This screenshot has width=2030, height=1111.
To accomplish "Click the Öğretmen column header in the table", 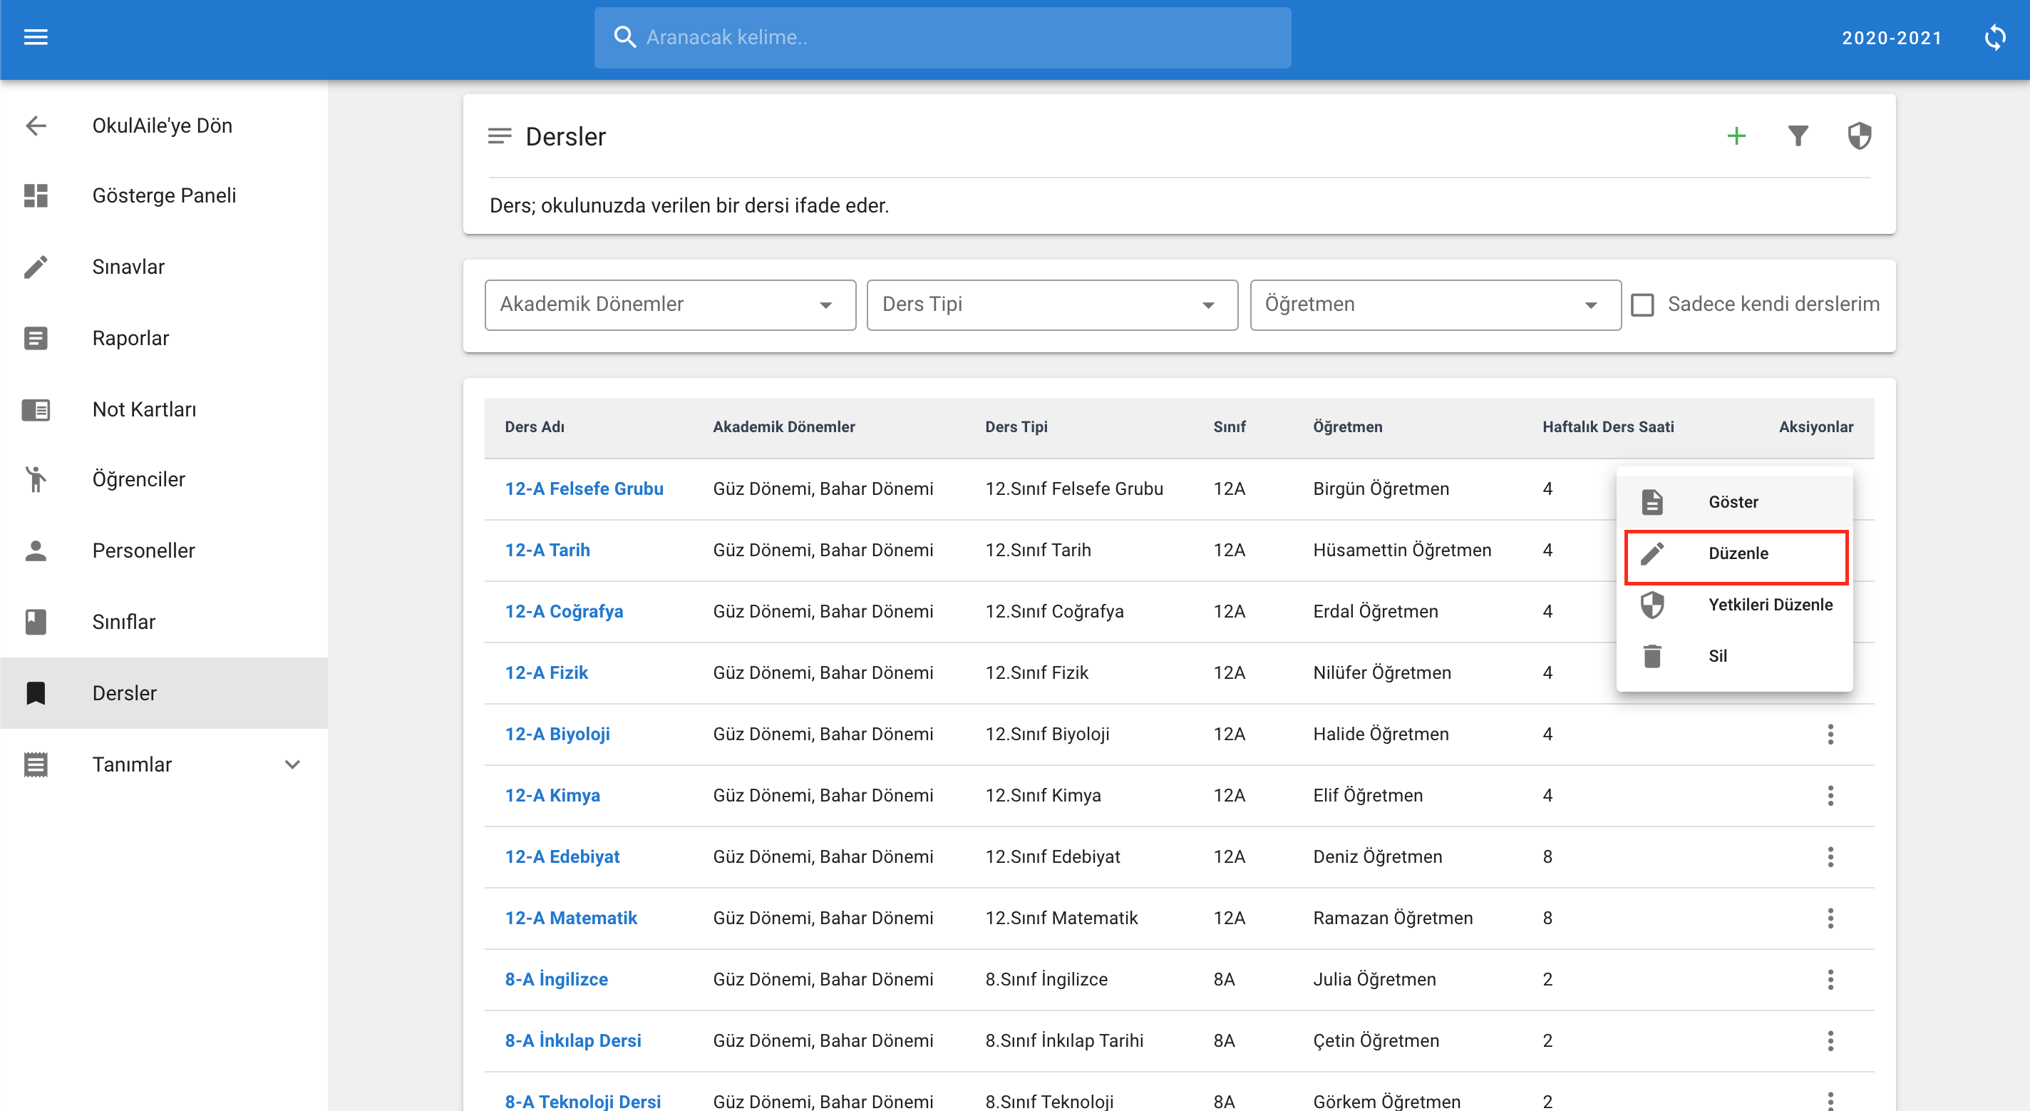I will (x=1348, y=426).
